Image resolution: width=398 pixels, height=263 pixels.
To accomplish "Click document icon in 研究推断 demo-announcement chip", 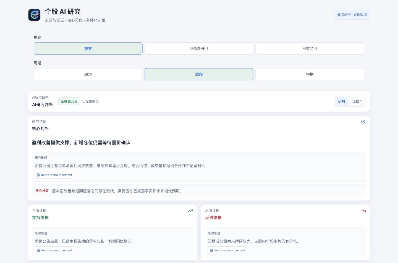I will point(38,175).
